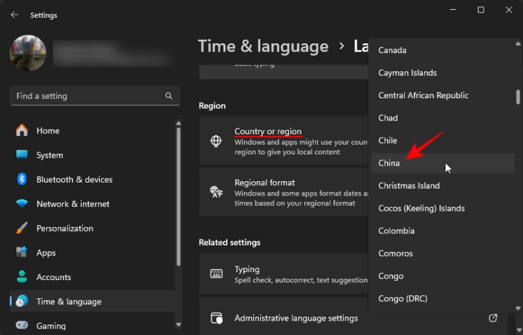
Task: Click the search magnifier icon
Action: coord(169,96)
